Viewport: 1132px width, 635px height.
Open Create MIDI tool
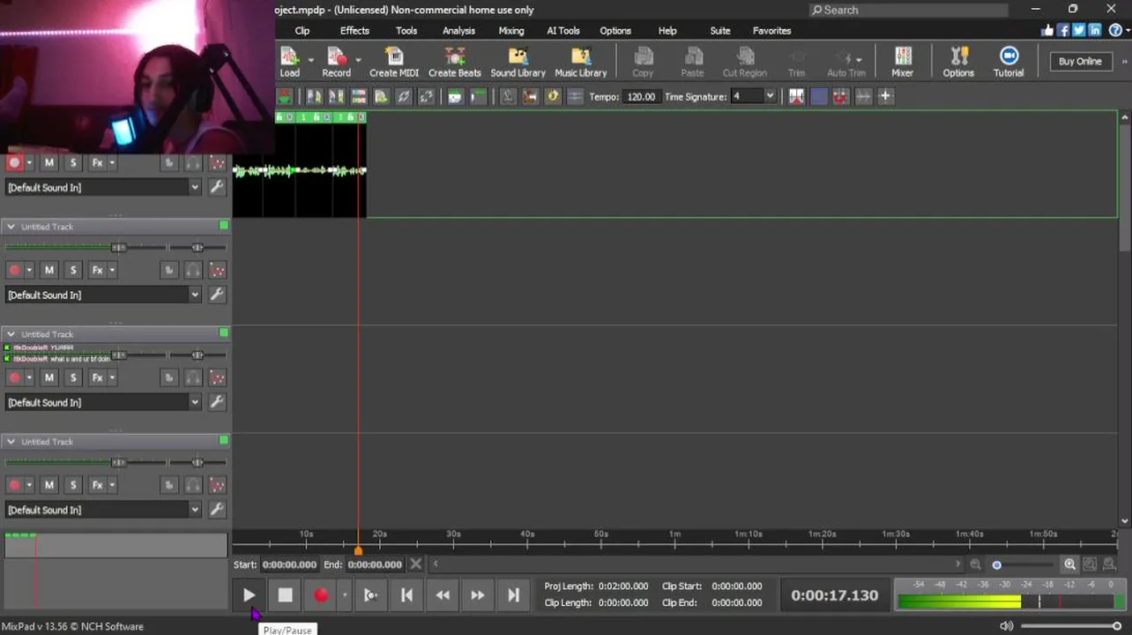point(394,62)
